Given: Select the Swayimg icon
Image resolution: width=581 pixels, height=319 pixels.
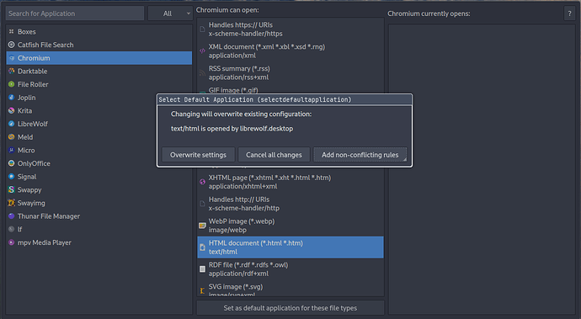Looking at the screenshot, I should pyautogui.click(x=12, y=203).
